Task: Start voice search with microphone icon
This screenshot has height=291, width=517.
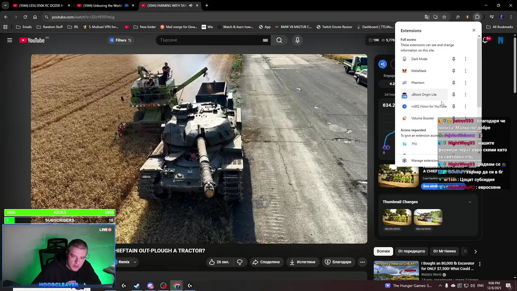Action: [x=297, y=40]
